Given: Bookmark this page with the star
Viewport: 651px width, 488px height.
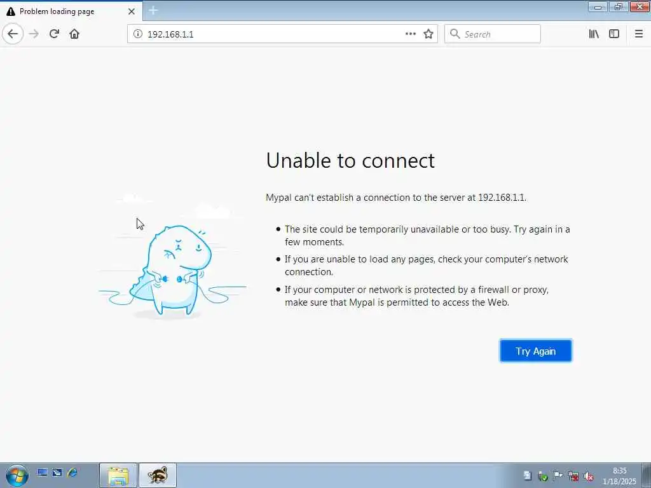Looking at the screenshot, I should click(428, 34).
